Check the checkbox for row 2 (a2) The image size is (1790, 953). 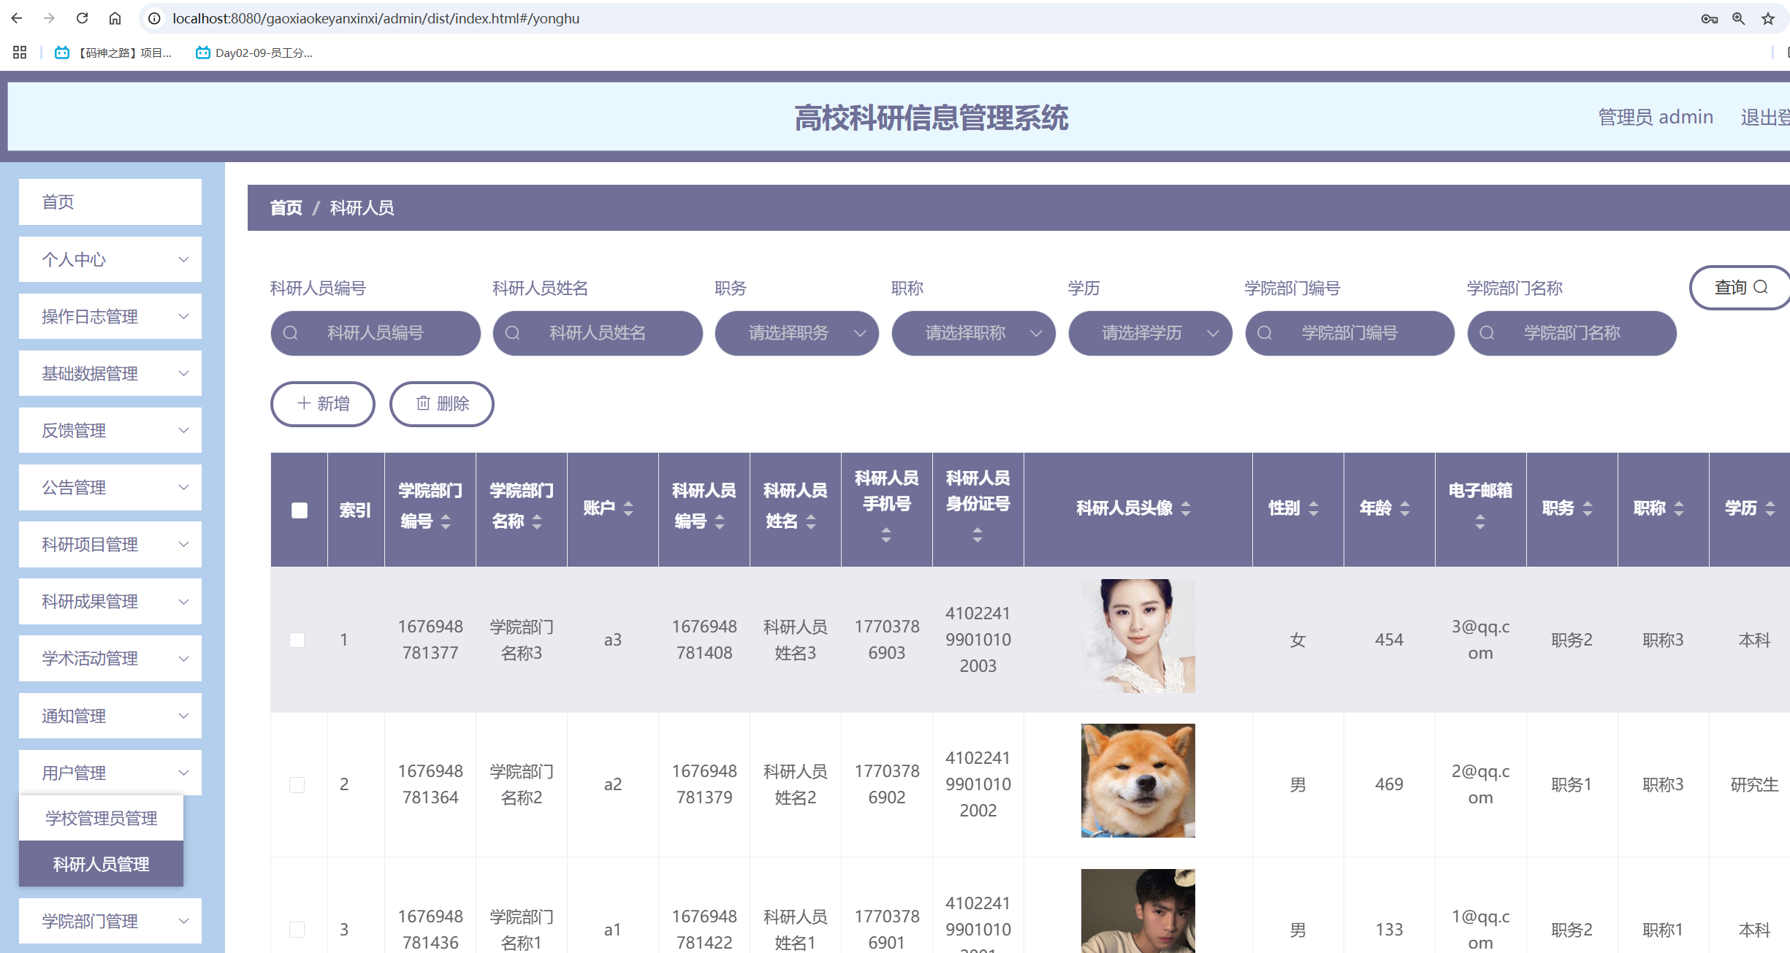point(297,784)
